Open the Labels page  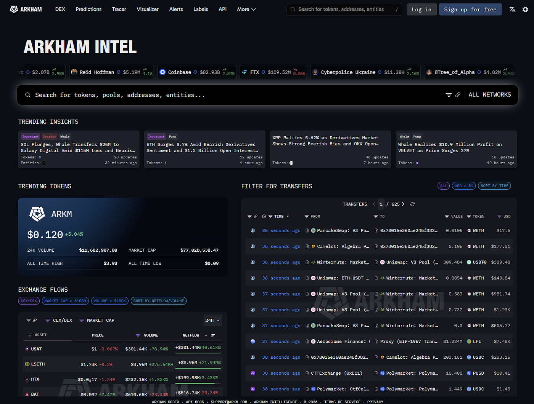201,9
